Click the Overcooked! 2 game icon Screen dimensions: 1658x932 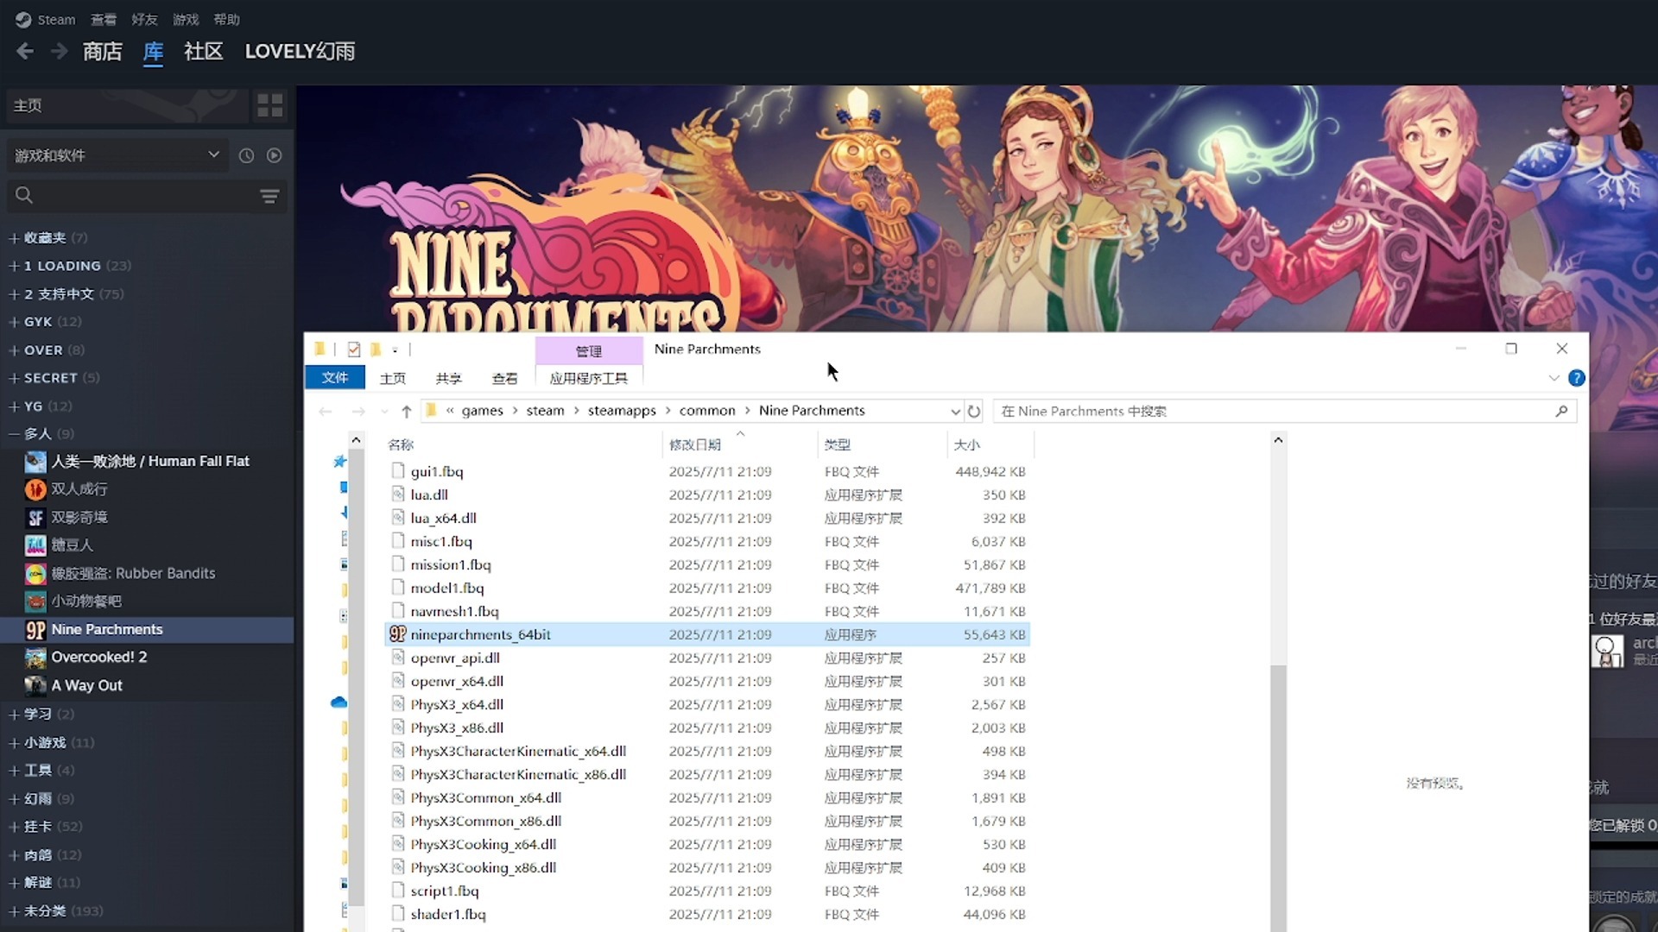pos(35,658)
